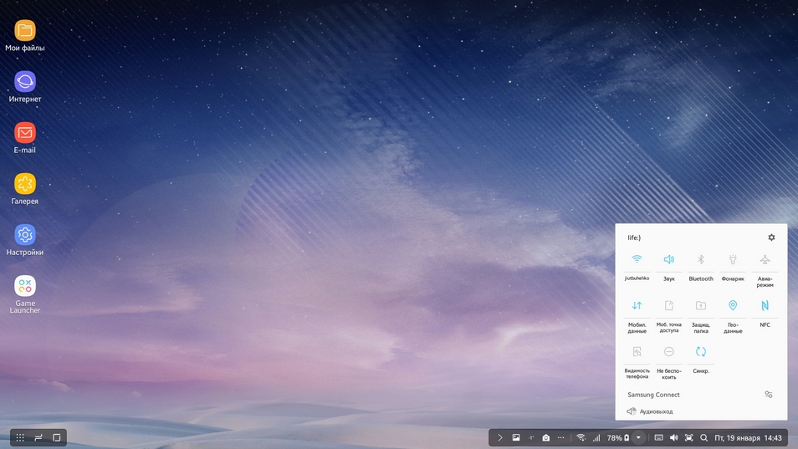Viewport: 798px width, 449px height.
Task: Expand notification icons with the chevron arrow
Action: (499, 437)
